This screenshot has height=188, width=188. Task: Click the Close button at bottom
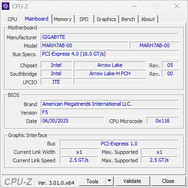coord(168,181)
